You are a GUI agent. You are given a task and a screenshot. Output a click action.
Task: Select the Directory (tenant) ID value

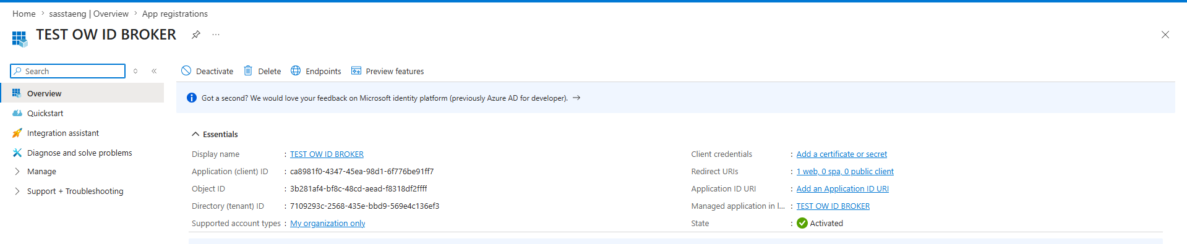click(x=365, y=206)
